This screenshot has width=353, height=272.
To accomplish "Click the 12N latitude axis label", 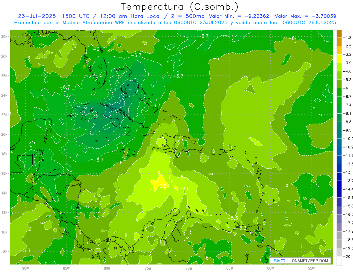I will click(5, 212).
